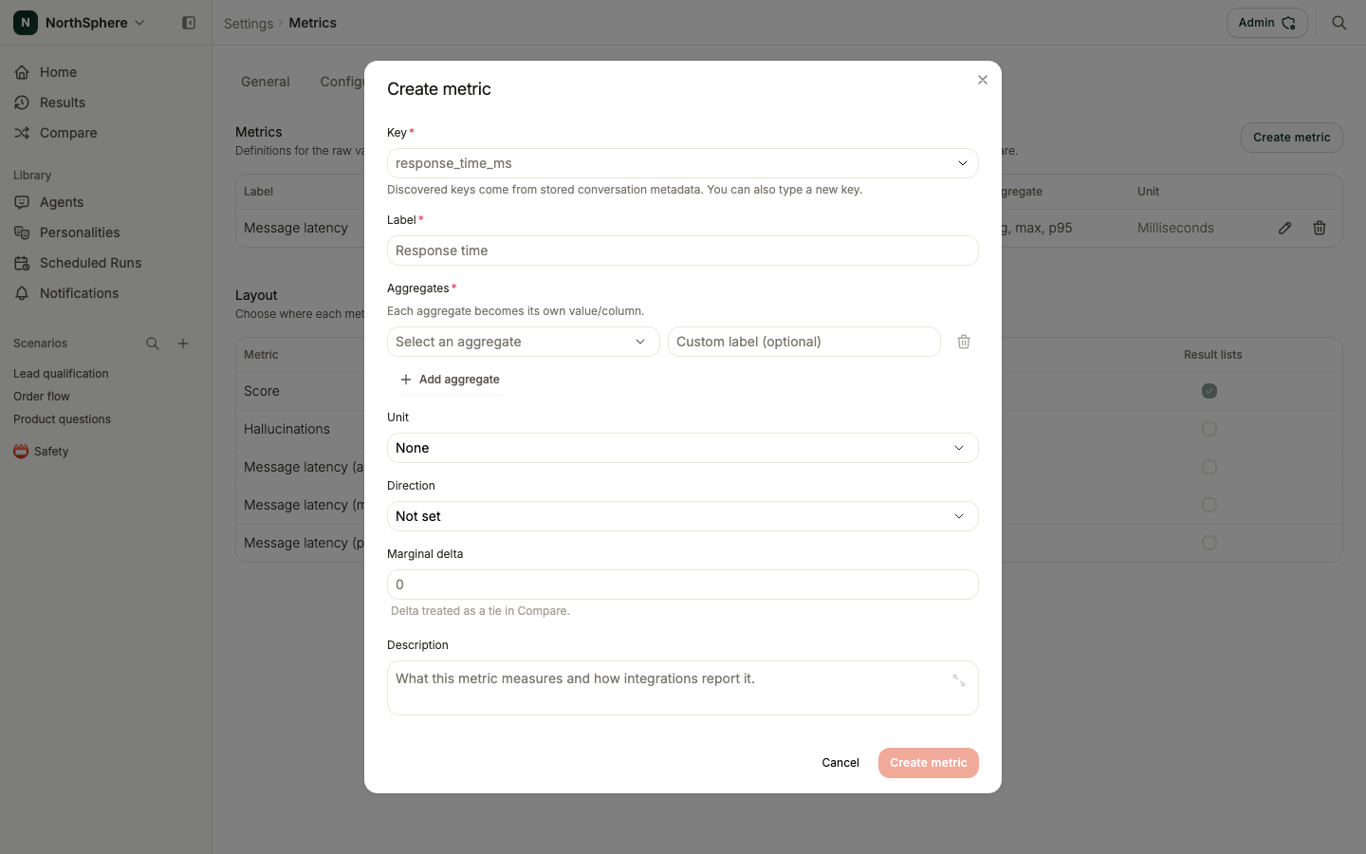1366x854 pixels.
Task: Open the Unit dropdown
Action: (683, 448)
